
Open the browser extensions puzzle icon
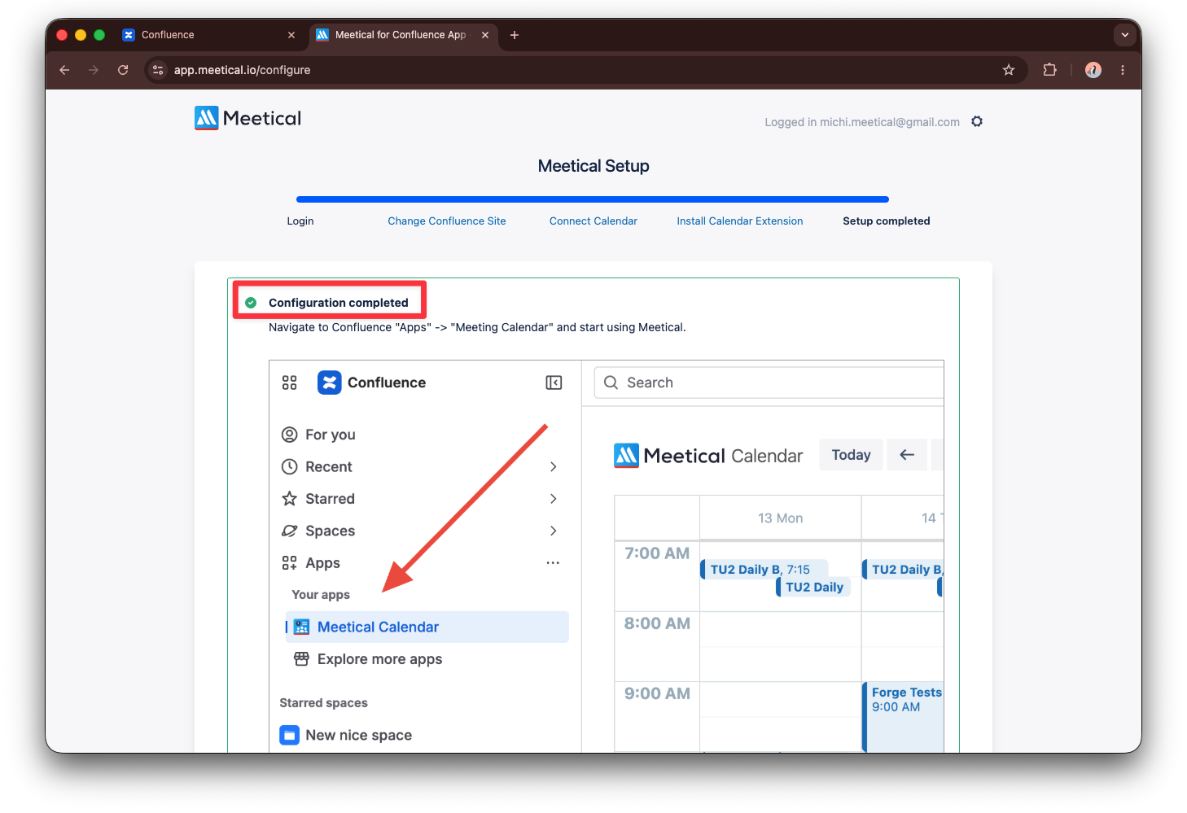click(1049, 70)
